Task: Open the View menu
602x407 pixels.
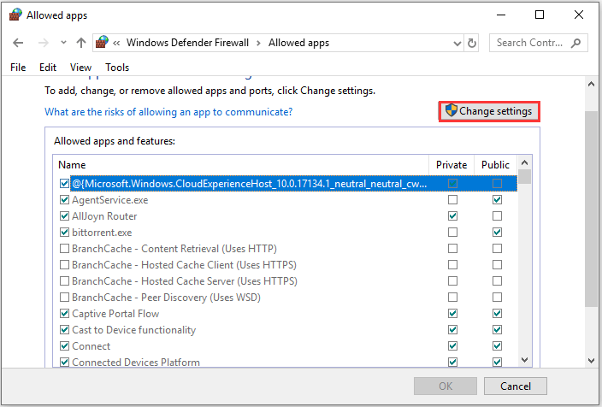Action: (80, 68)
